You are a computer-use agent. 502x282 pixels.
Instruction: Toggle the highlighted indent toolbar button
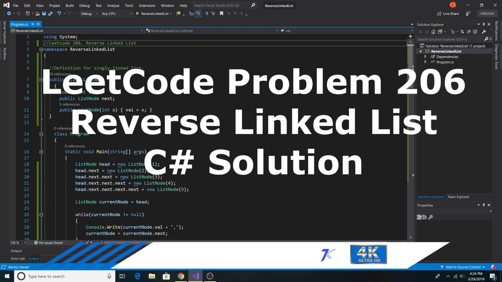pos(198,13)
